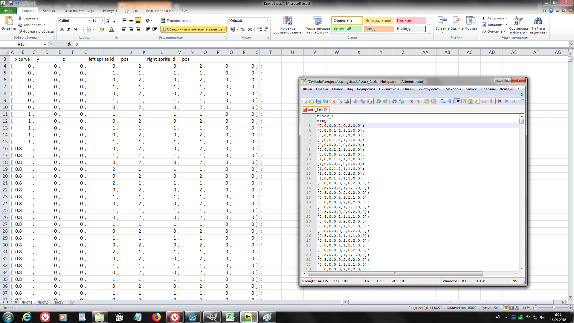Open the Автосумма dropdown arrow
The width and height of the screenshot is (574, 323).
click(506, 18)
